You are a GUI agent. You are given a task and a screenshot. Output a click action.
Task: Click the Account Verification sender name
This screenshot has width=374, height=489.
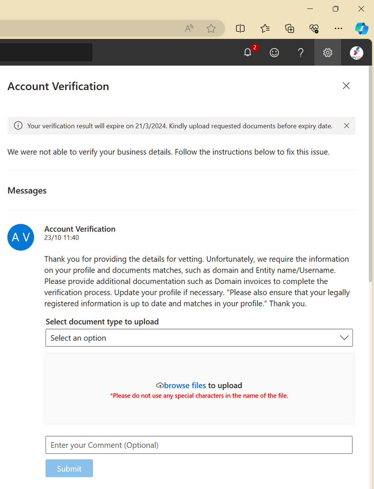[x=80, y=229]
